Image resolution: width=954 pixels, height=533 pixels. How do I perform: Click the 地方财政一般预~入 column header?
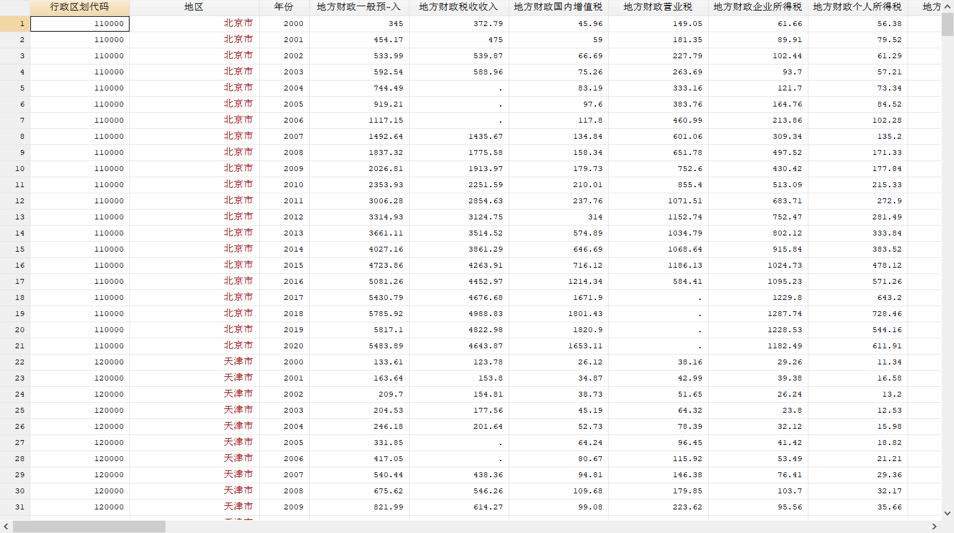[x=359, y=7]
